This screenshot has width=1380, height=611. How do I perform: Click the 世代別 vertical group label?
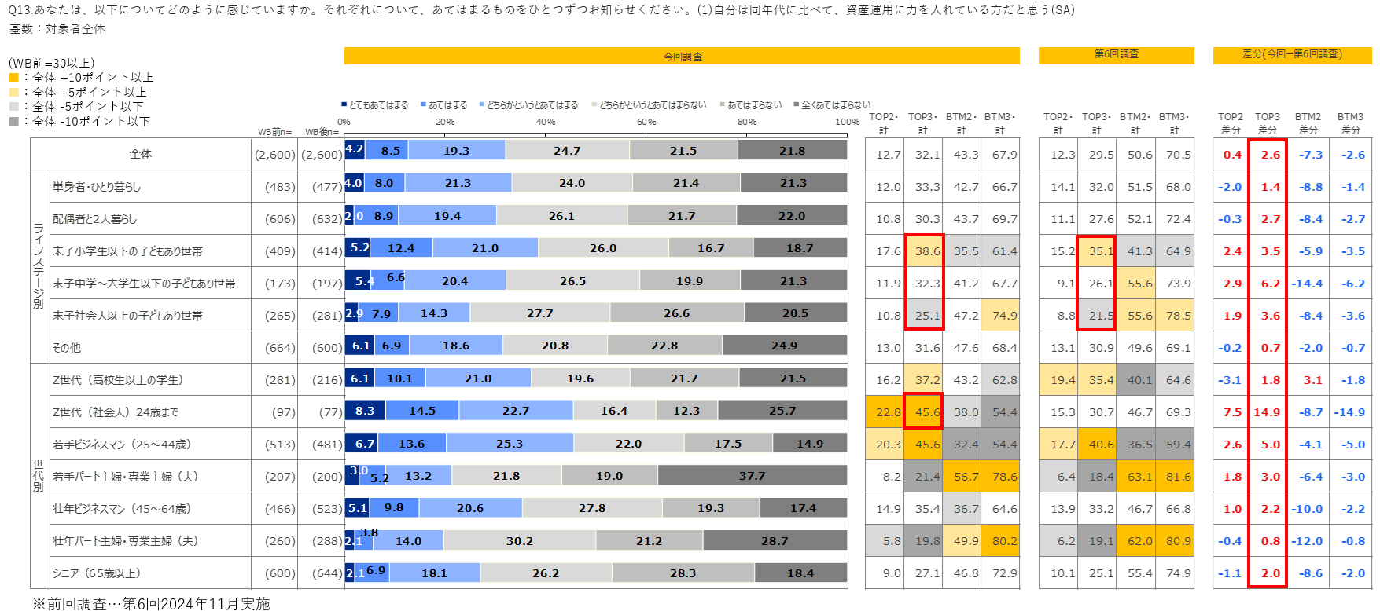click(39, 476)
